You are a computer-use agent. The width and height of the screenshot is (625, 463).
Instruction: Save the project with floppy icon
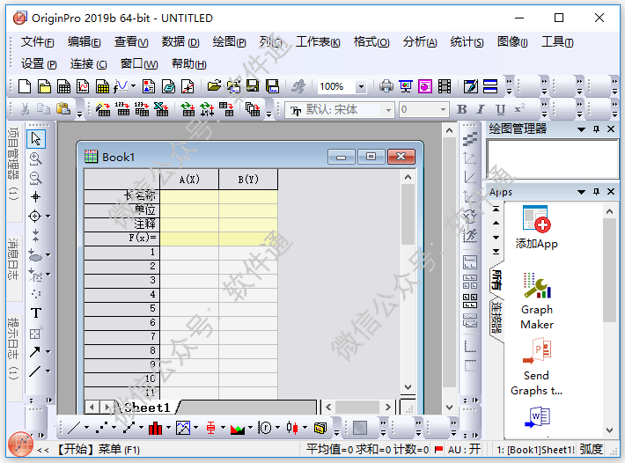253,86
